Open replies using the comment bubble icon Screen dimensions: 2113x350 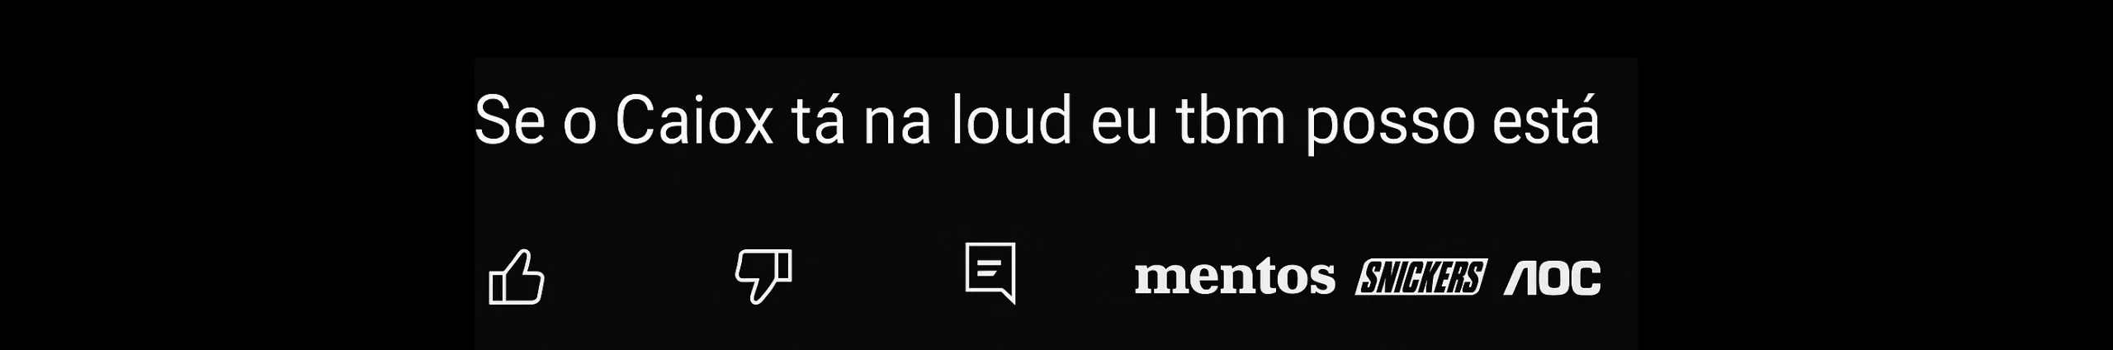[x=990, y=273]
